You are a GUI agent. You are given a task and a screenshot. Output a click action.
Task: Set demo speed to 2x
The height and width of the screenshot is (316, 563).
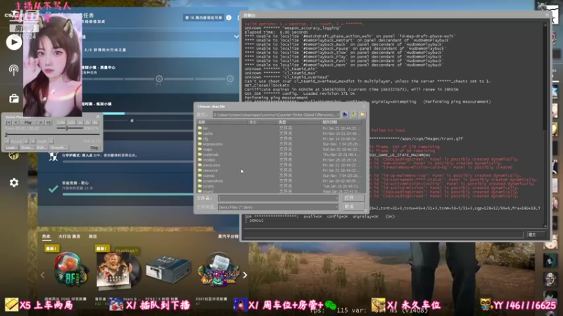[87, 122]
